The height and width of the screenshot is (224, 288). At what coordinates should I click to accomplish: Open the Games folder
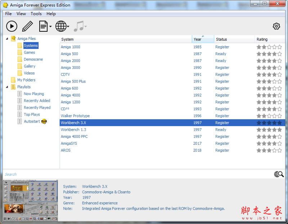29,52
